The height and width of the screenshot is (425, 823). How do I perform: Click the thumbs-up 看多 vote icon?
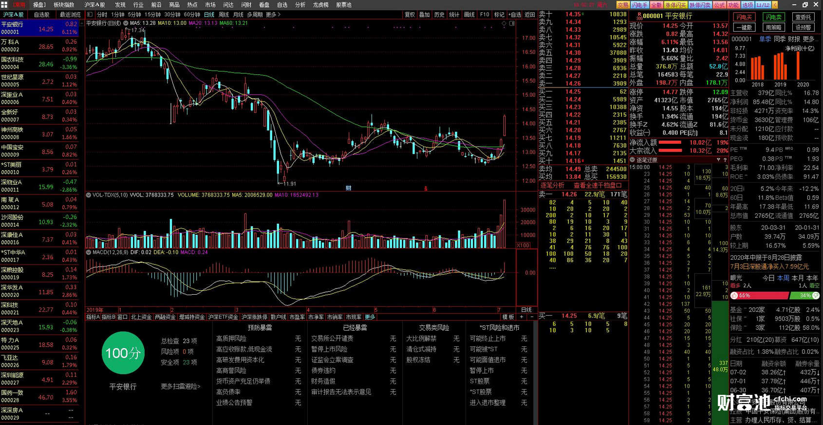(x=734, y=296)
